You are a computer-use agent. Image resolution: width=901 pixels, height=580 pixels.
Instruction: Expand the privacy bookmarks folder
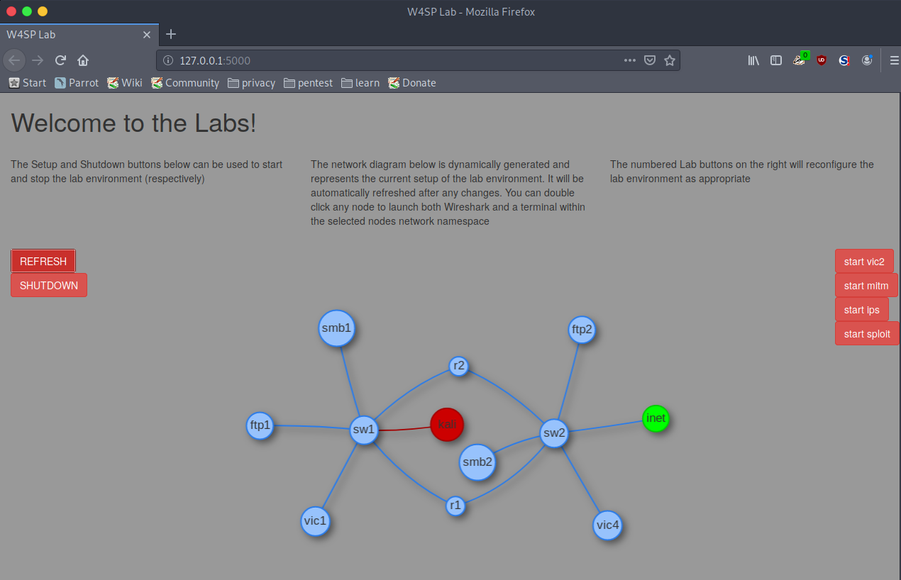[x=251, y=83]
